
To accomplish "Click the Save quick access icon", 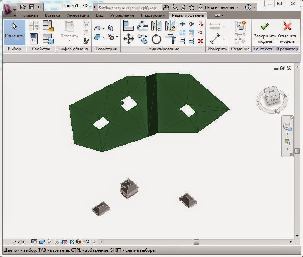I will [x=32, y=7].
